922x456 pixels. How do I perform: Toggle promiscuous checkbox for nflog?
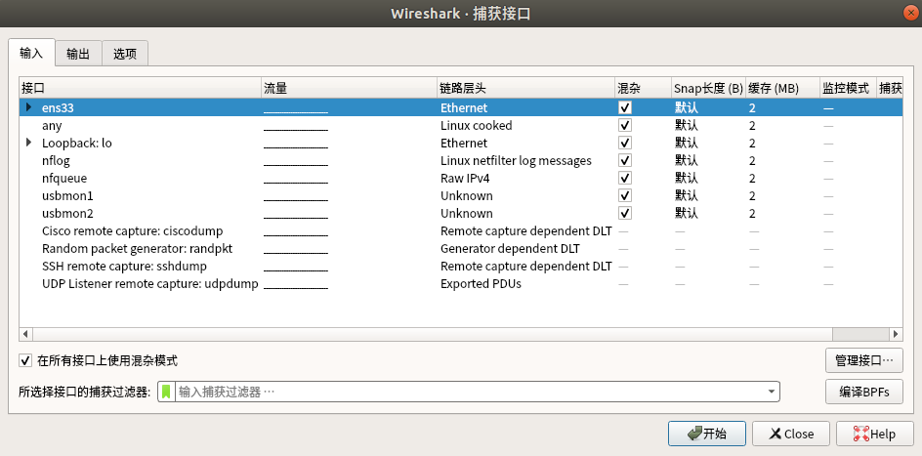625,160
